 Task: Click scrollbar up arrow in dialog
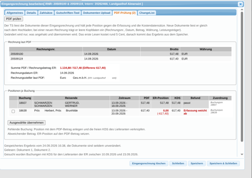click(242, 10)
